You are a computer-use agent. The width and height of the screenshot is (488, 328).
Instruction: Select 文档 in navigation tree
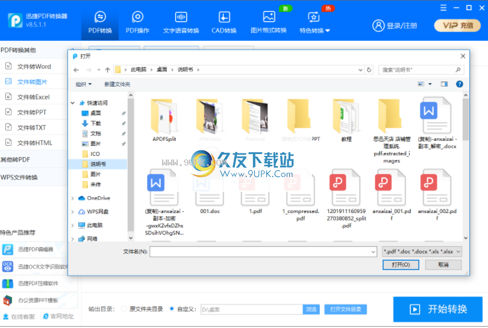click(x=96, y=134)
